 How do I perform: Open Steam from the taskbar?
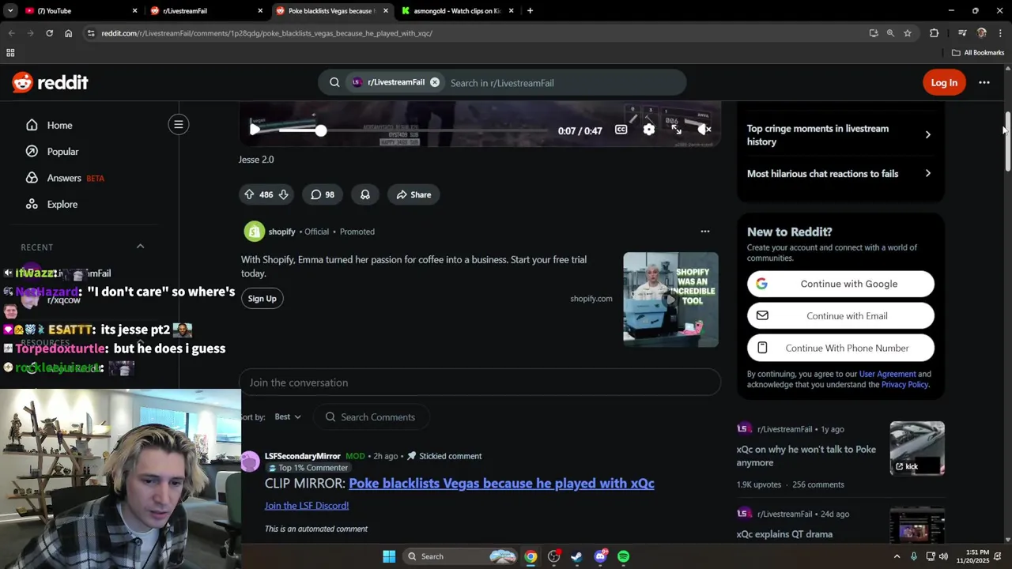[x=576, y=556]
